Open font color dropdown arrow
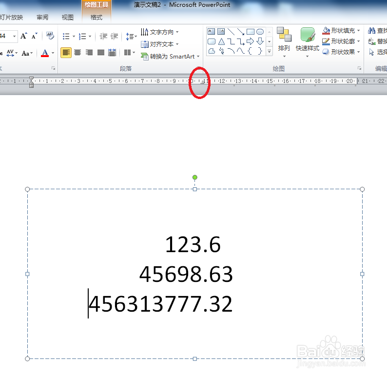 tap(53, 53)
